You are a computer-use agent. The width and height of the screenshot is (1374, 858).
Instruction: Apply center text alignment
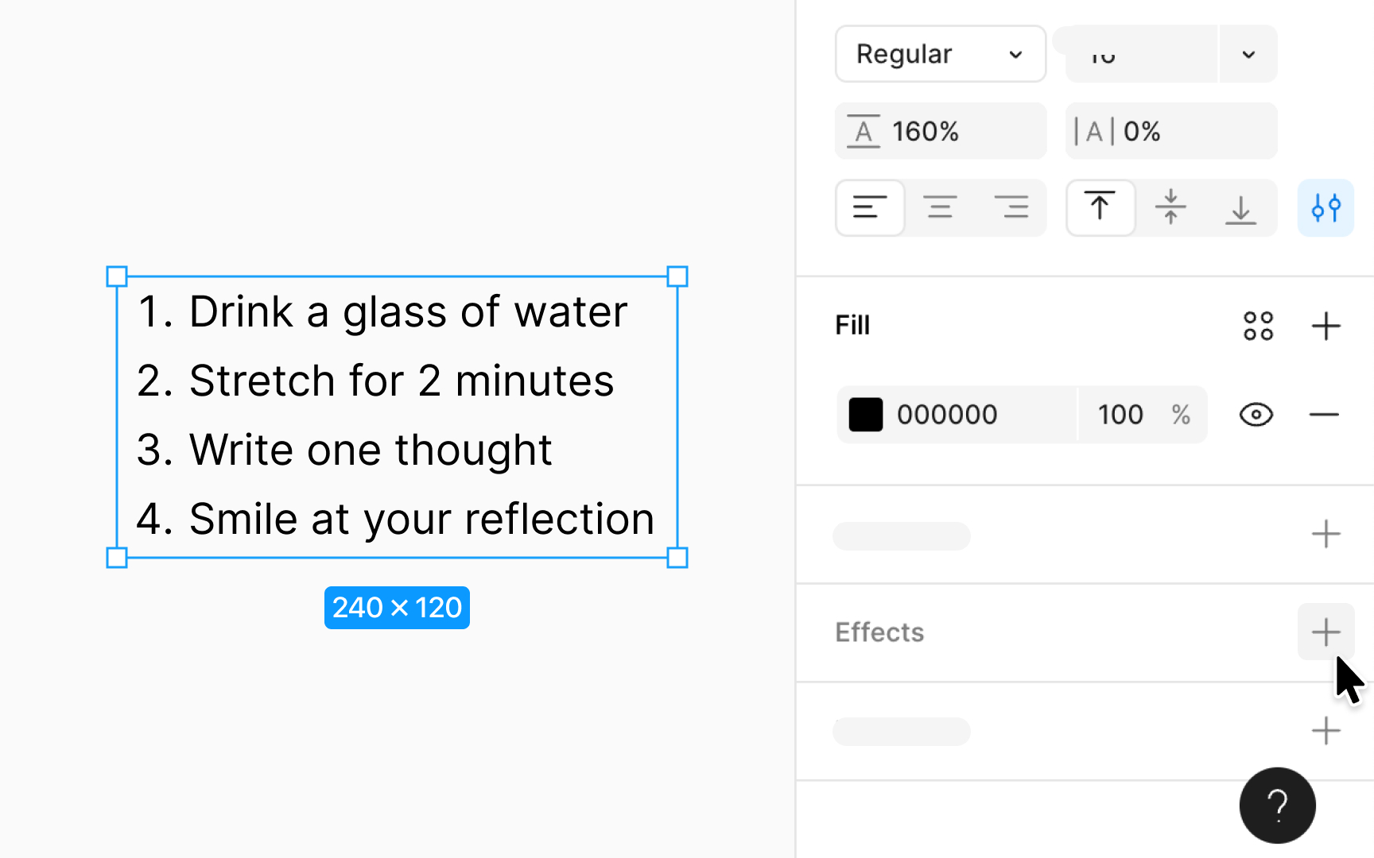(x=941, y=207)
